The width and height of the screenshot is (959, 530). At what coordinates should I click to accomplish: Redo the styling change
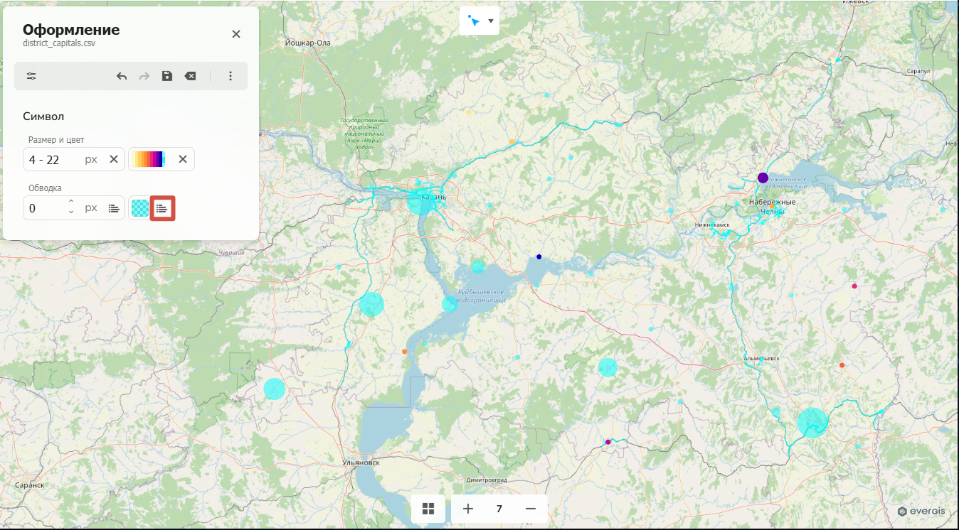[x=144, y=76]
